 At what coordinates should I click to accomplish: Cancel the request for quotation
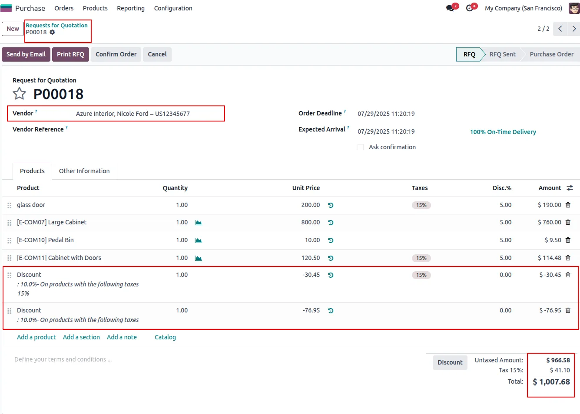click(157, 54)
